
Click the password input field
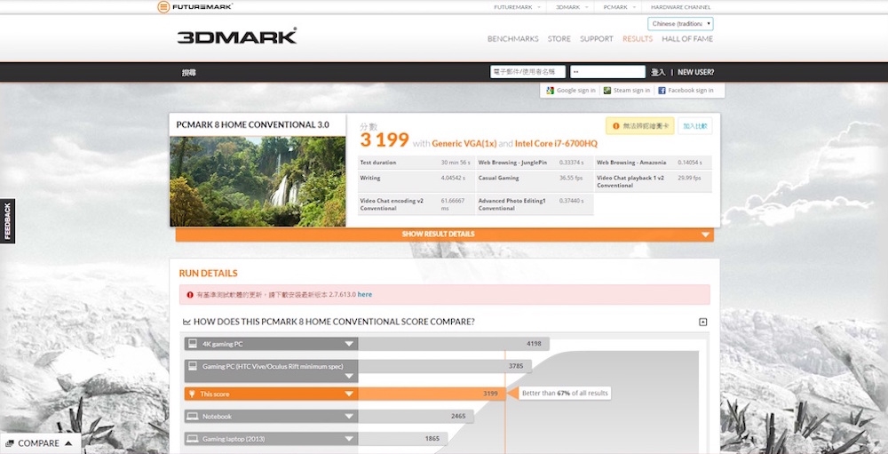[607, 72]
